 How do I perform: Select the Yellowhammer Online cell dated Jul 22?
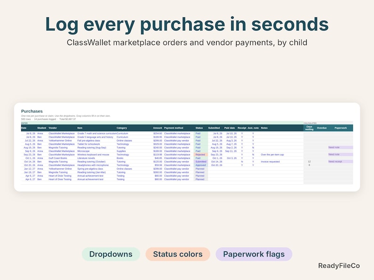point(60,140)
